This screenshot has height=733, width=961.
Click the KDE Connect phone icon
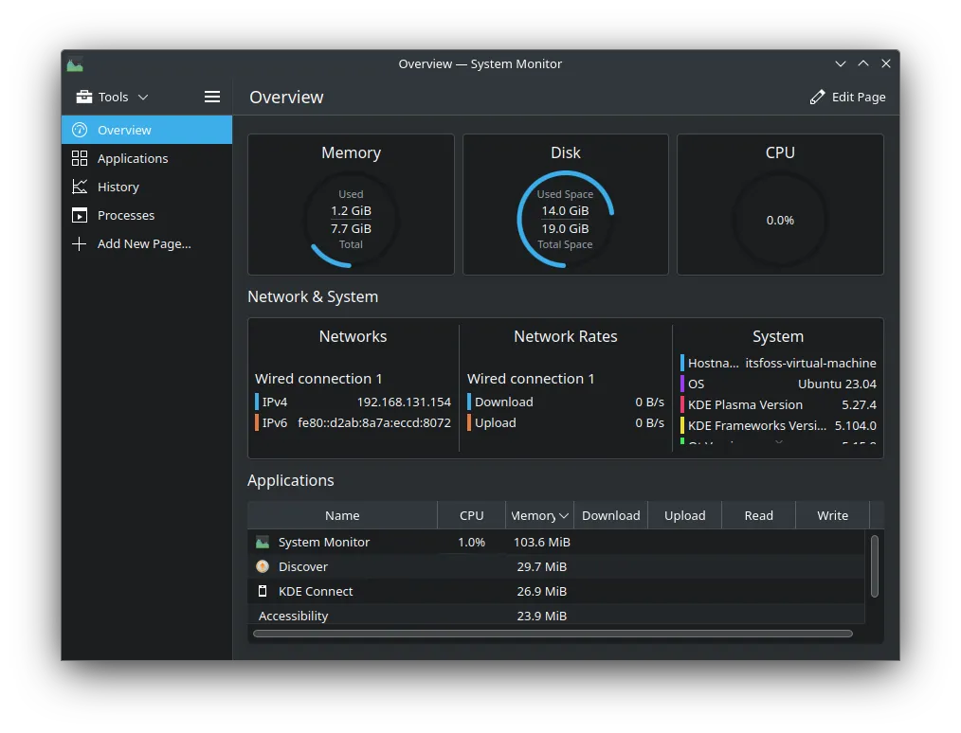coord(263,591)
